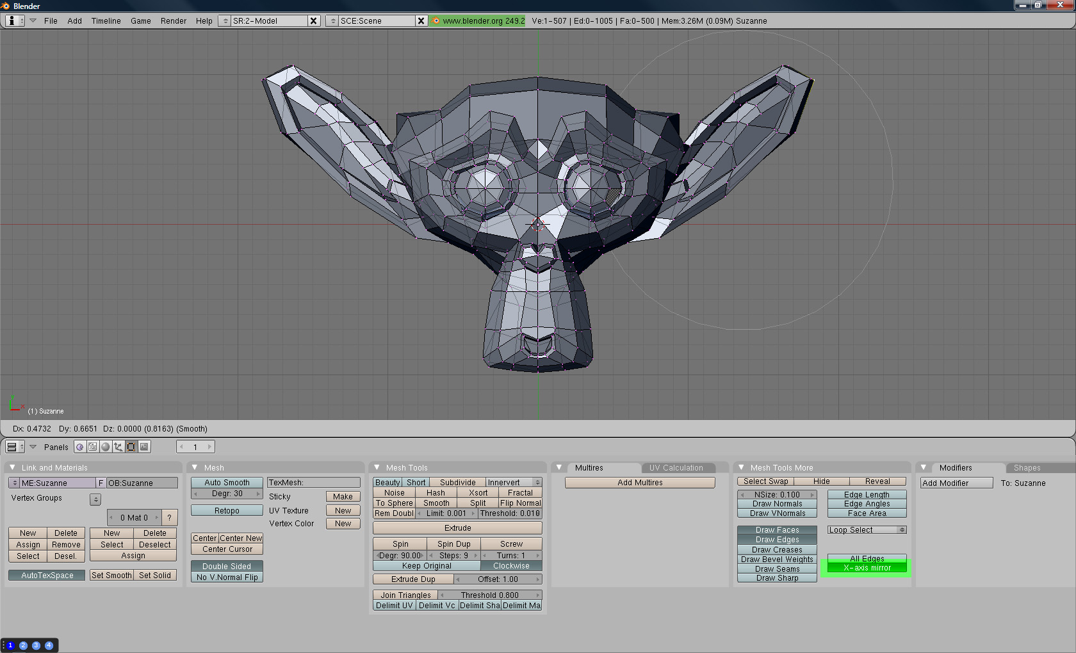This screenshot has height=653, width=1076.
Task: Turn off Draw Faces
Action: 777,530
